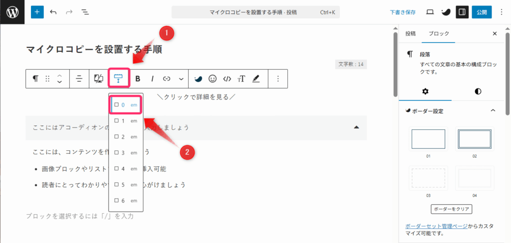Image resolution: width=511 pixels, height=243 pixels.
Task: Open the SWELL settings icon in header
Action: coord(446,12)
